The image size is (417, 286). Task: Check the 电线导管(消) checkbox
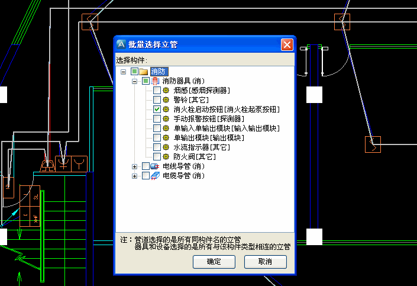[146, 166]
